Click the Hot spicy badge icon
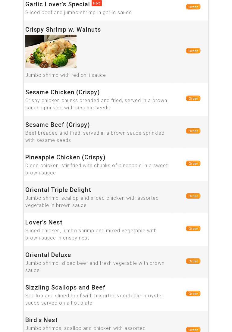The width and height of the screenshot is (232, 332). click(96, 3)
